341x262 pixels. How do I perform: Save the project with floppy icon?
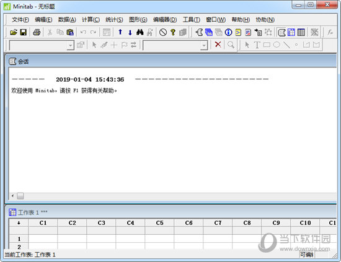tap(24, 32)
